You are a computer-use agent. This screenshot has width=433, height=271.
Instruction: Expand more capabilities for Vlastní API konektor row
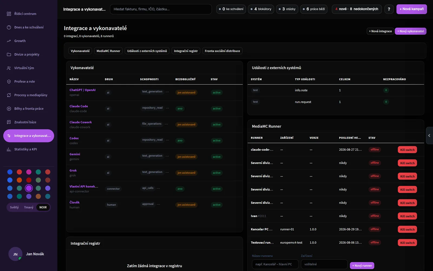click(158, 188)
